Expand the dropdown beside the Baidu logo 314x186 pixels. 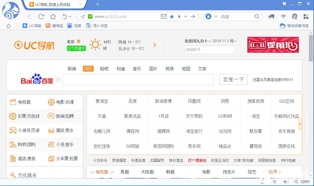pos(59,79)
